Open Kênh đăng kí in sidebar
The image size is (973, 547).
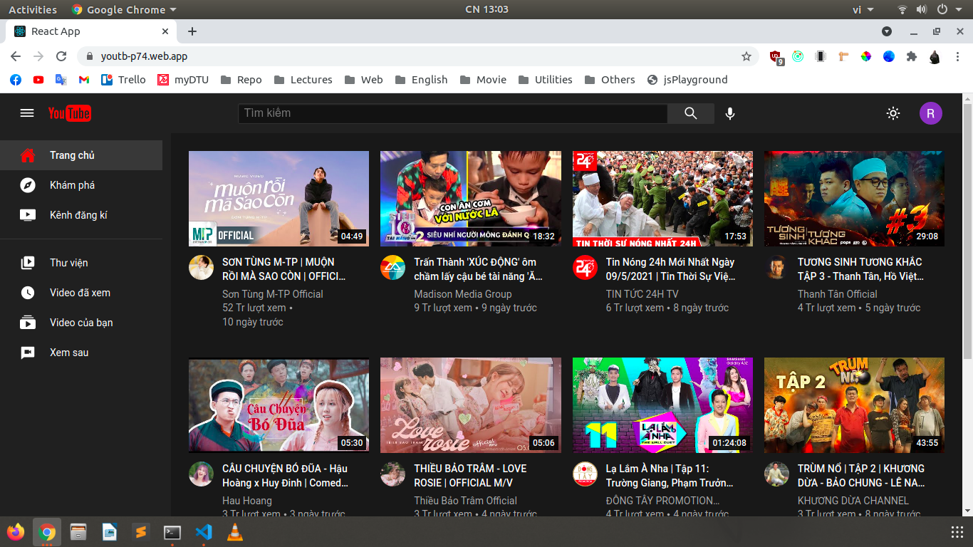pyautogui.click(x=81, y=215)
